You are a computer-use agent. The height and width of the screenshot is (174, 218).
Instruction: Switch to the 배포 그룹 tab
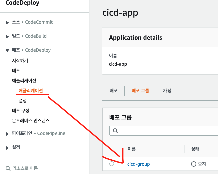point(140,91)
